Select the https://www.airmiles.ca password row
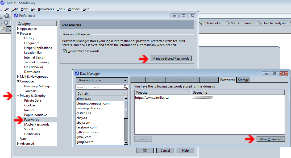 [x=210, y=97]
